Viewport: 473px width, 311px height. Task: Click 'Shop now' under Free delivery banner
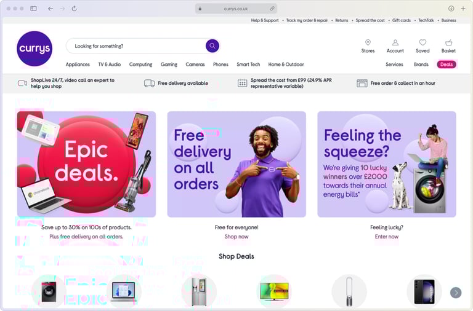pyautogui.click(x=236, y=237)
